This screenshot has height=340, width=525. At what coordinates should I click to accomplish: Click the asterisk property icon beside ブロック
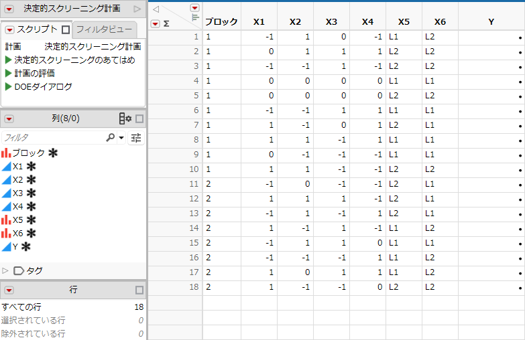pos(53,153)
